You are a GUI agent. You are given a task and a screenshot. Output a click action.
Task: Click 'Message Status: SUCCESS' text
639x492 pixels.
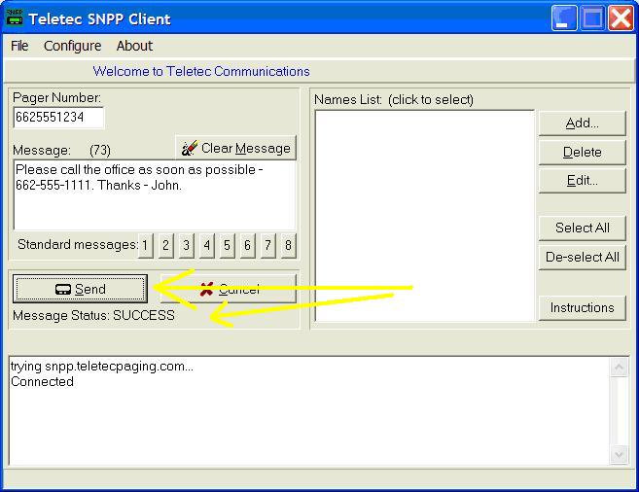[93, 316]
